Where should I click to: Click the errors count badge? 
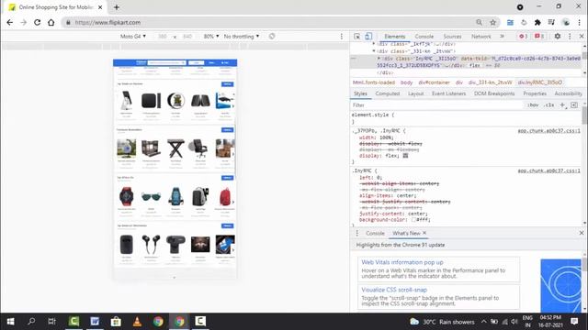[x=523, y=37]
